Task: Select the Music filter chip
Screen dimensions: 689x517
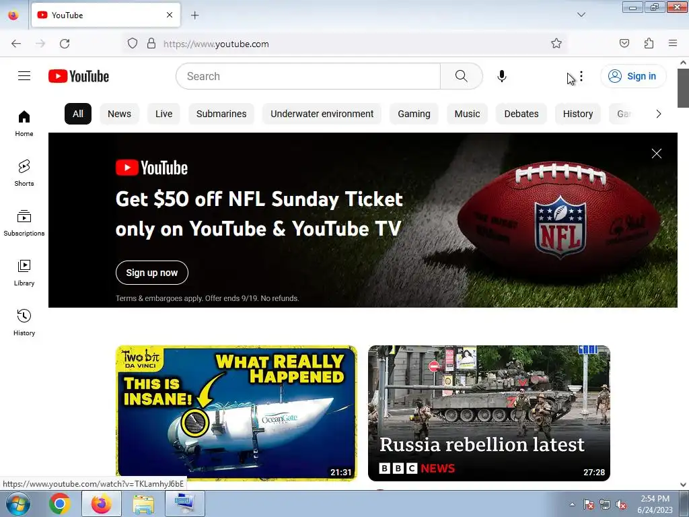Action: (467, 114)
